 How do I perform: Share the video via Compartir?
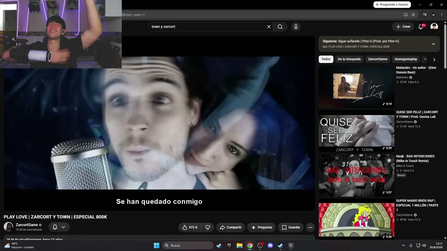click(x=230, y=227)
